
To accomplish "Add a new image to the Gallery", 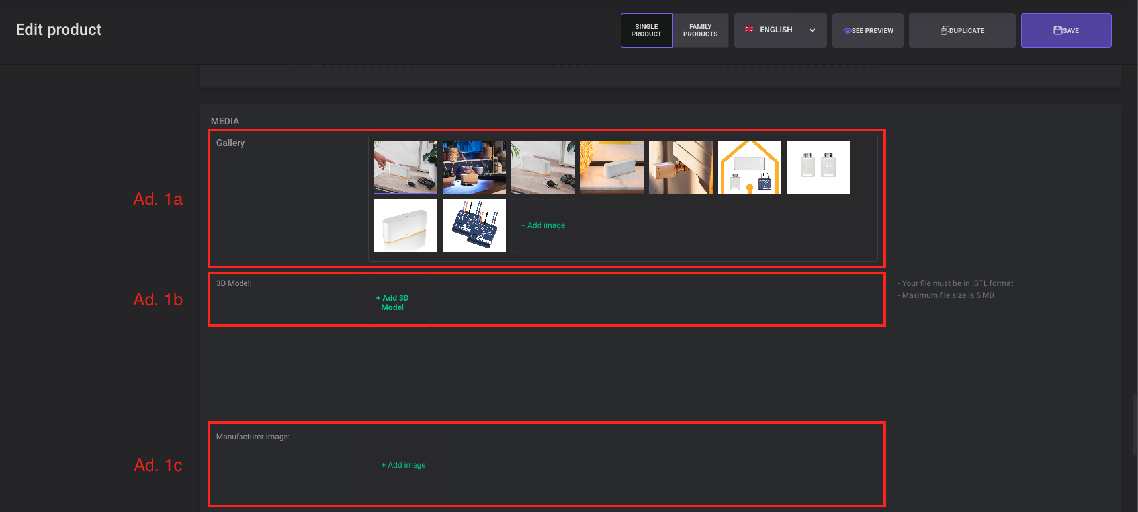I will pos(543,225).
